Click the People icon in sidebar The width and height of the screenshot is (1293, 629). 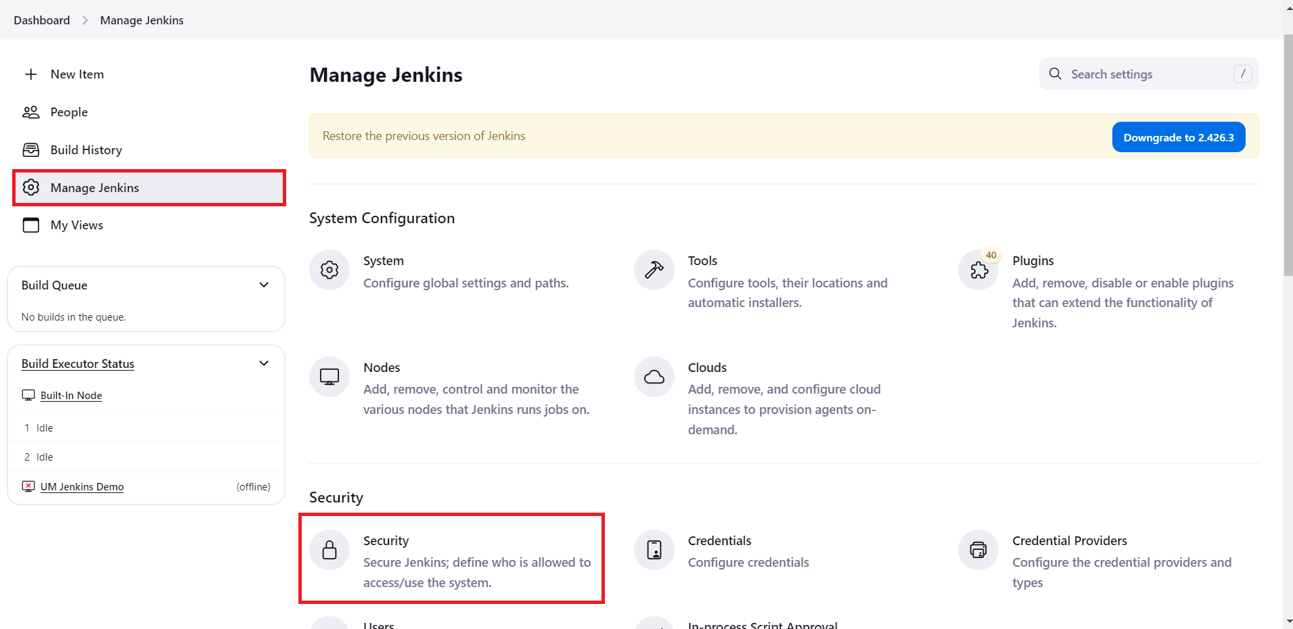[x=31, y=112]
